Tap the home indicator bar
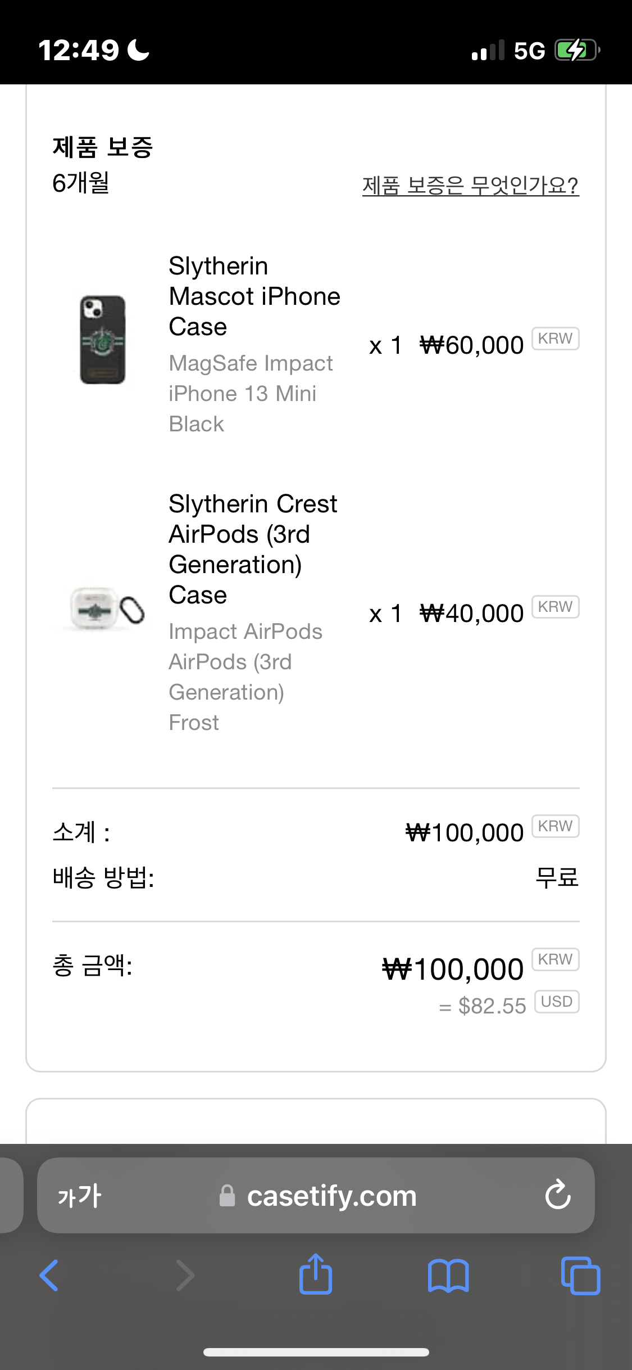This screenshot has height=1370, width=632. pos(316,1352)
